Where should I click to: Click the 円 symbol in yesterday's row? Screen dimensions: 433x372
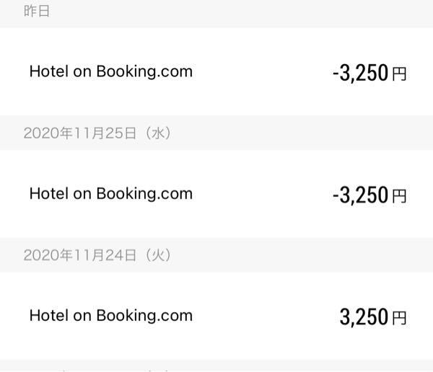pyautogui.click(x=399, y=74)
